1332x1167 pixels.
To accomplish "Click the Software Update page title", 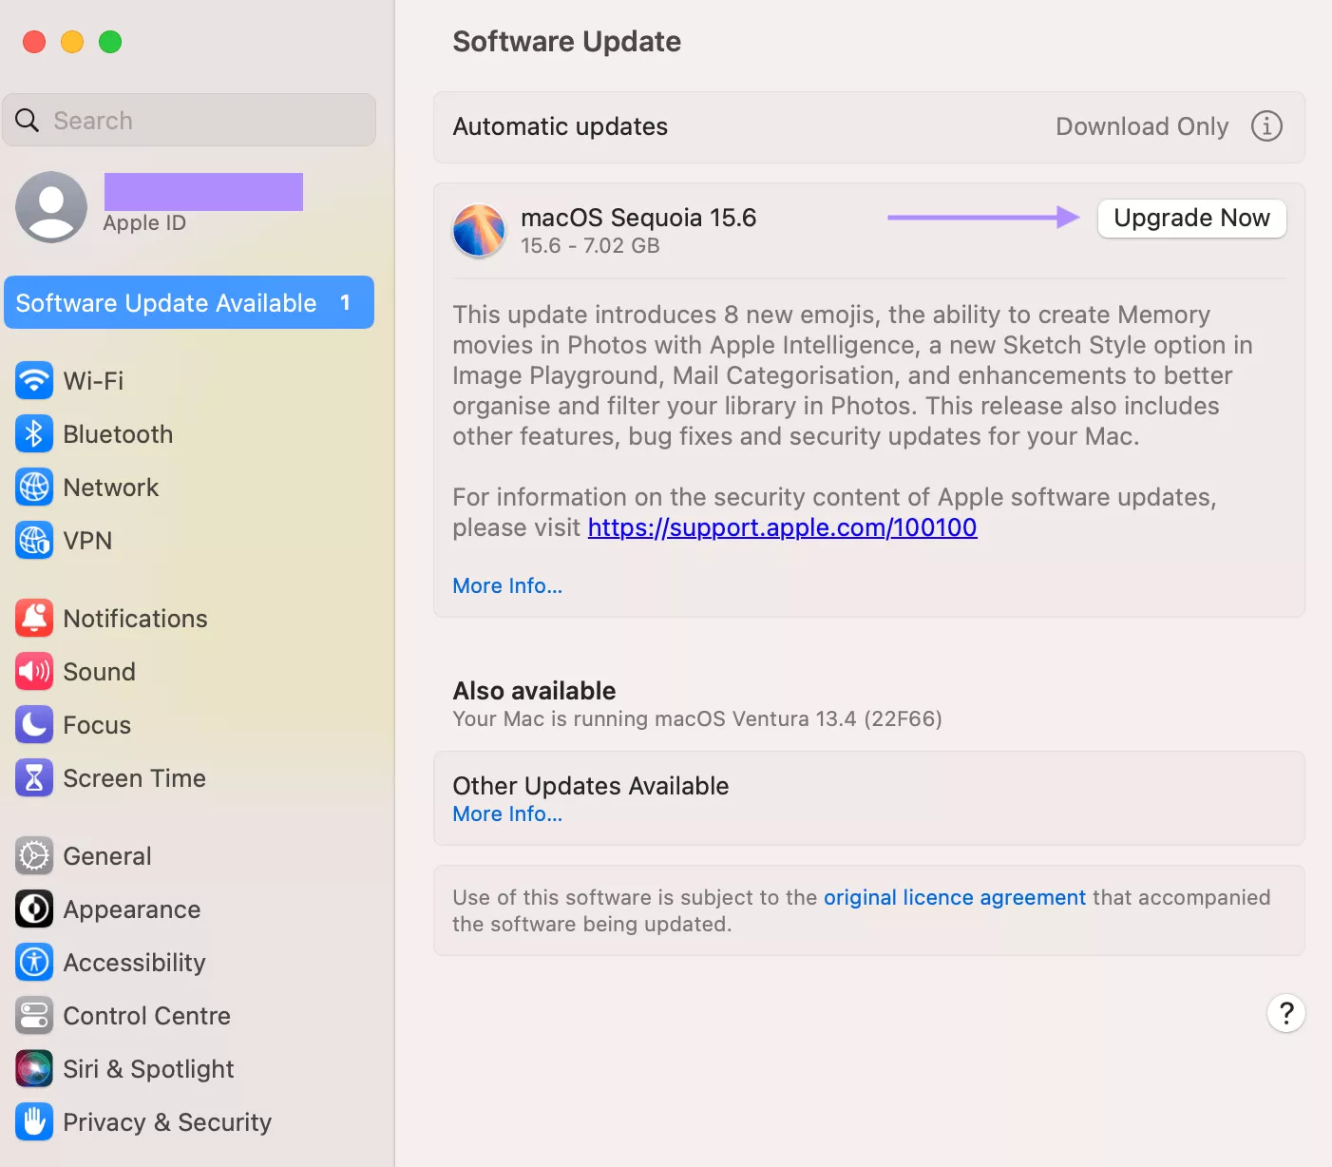I will (x=567, y=42).
